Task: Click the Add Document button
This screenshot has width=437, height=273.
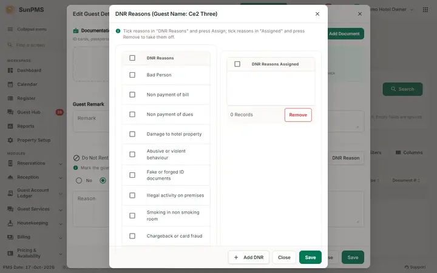Action: [344, 34]
